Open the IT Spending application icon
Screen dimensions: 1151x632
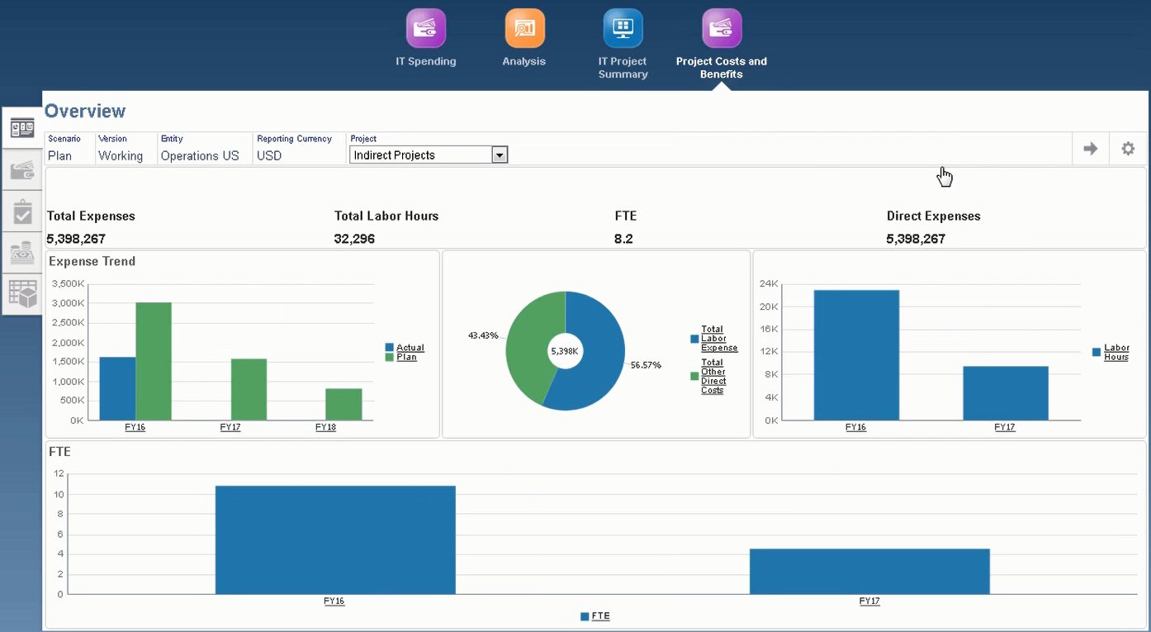[425, 27]
